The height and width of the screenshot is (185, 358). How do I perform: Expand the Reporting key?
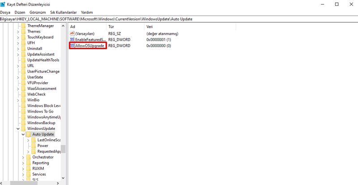pyautogui.click(x=23, y=163)
